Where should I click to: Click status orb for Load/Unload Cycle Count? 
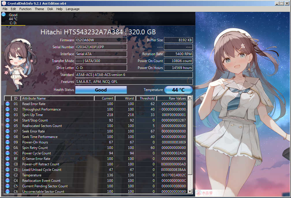(x=8, y=170)
